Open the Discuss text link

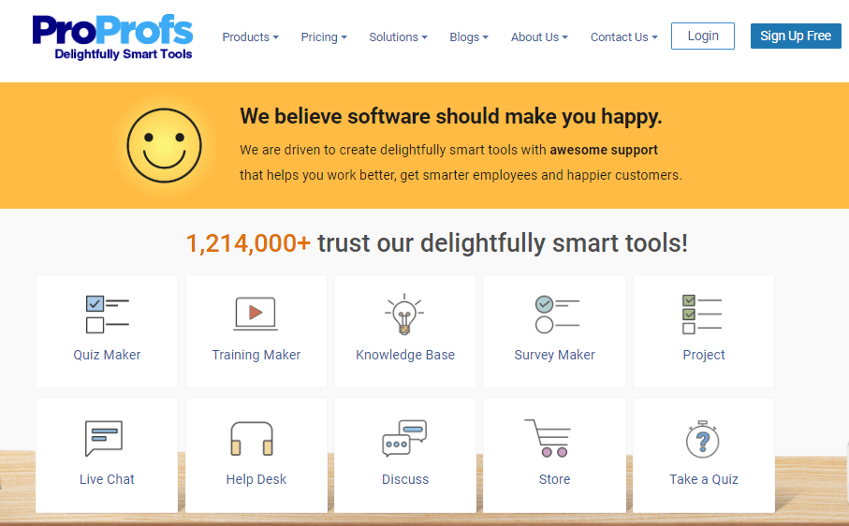[405, 479]
